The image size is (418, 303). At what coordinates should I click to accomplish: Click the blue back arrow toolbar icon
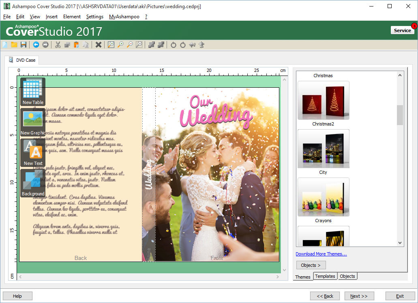(36, 45)
